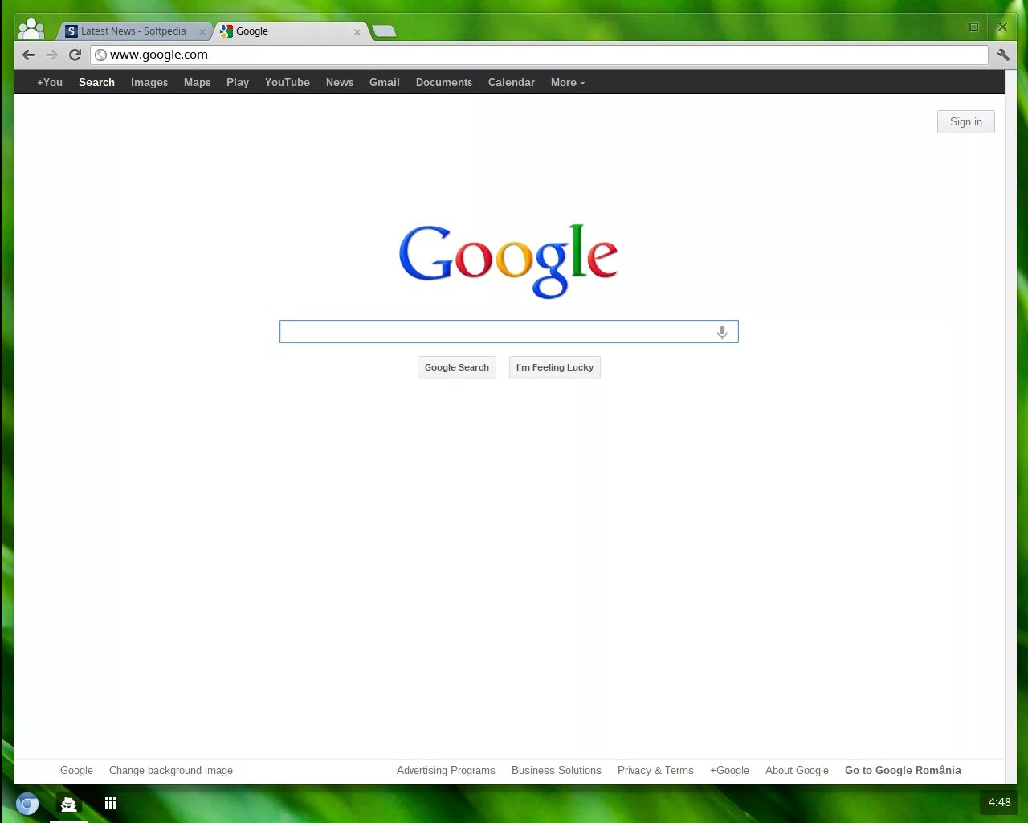This screenshot has height=823, width=1028.
Task: Close the Google tab
Action: pyautogui.click(x=357, y=32)
